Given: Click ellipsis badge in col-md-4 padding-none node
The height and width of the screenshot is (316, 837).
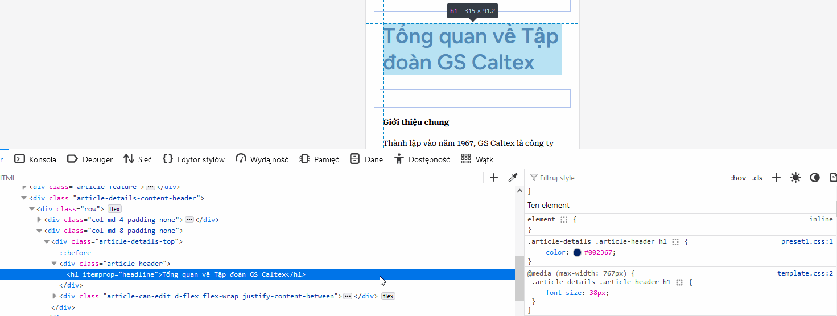Looking at the screenshot, I should 189,220.
